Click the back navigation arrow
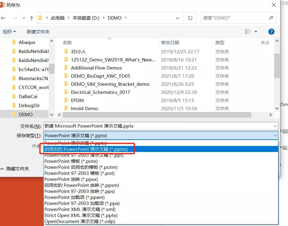288x226 pixels. (3, 18)
